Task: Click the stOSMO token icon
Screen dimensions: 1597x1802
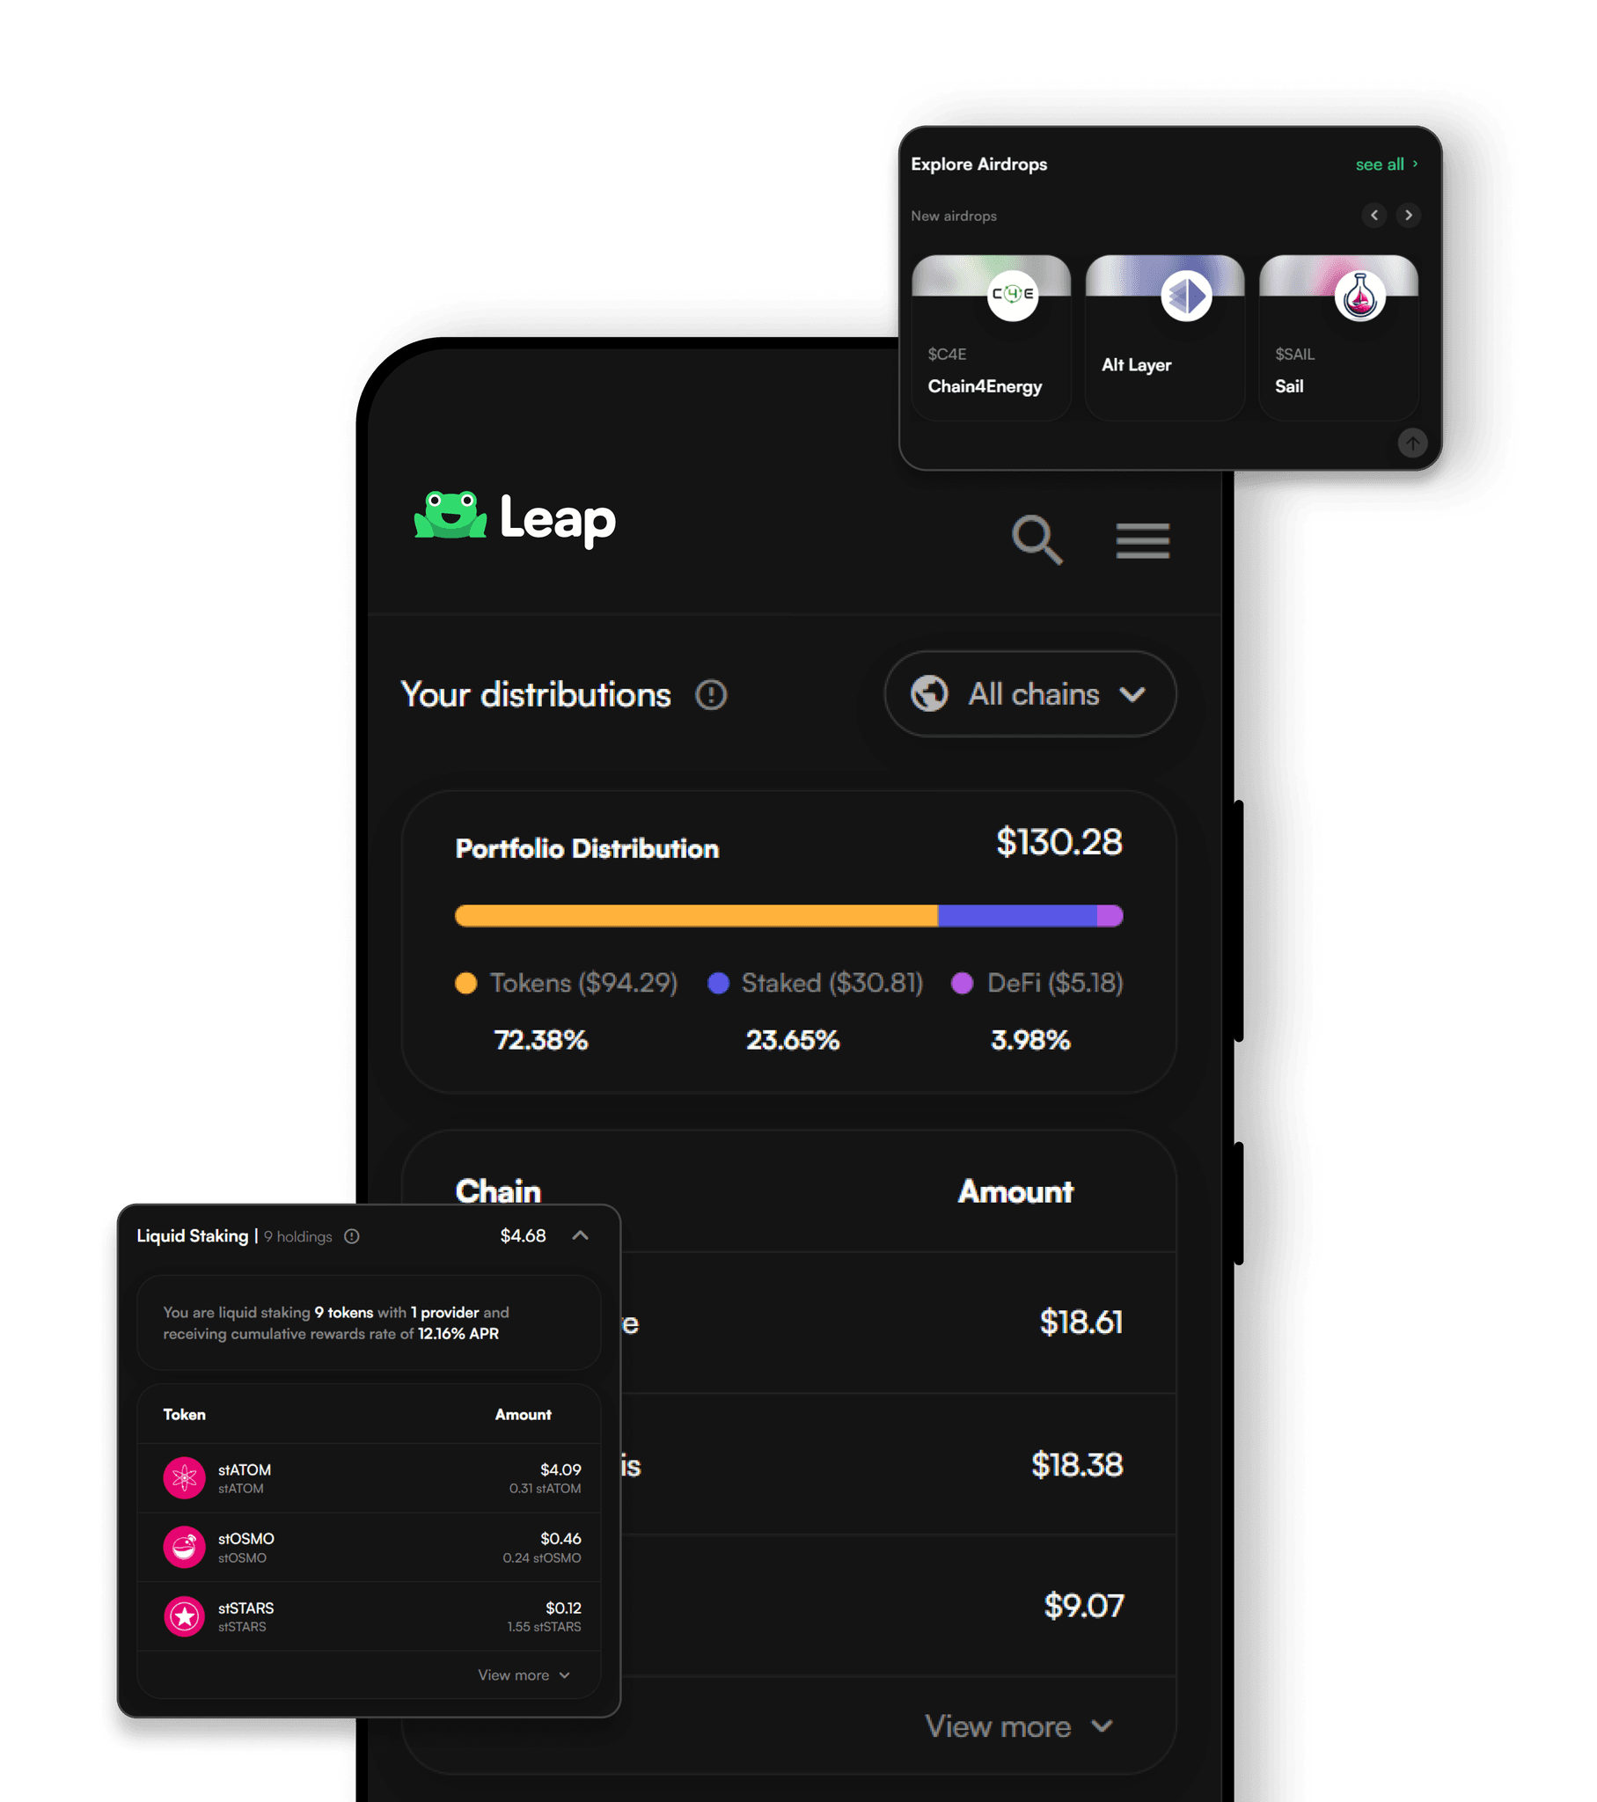Action: 182,1547
